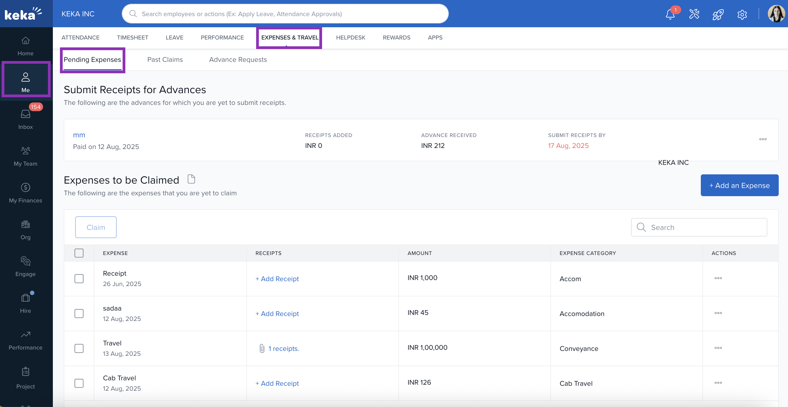Click the expenses table Search field
The image size is (788, 407).
click(x=704, y=227)
